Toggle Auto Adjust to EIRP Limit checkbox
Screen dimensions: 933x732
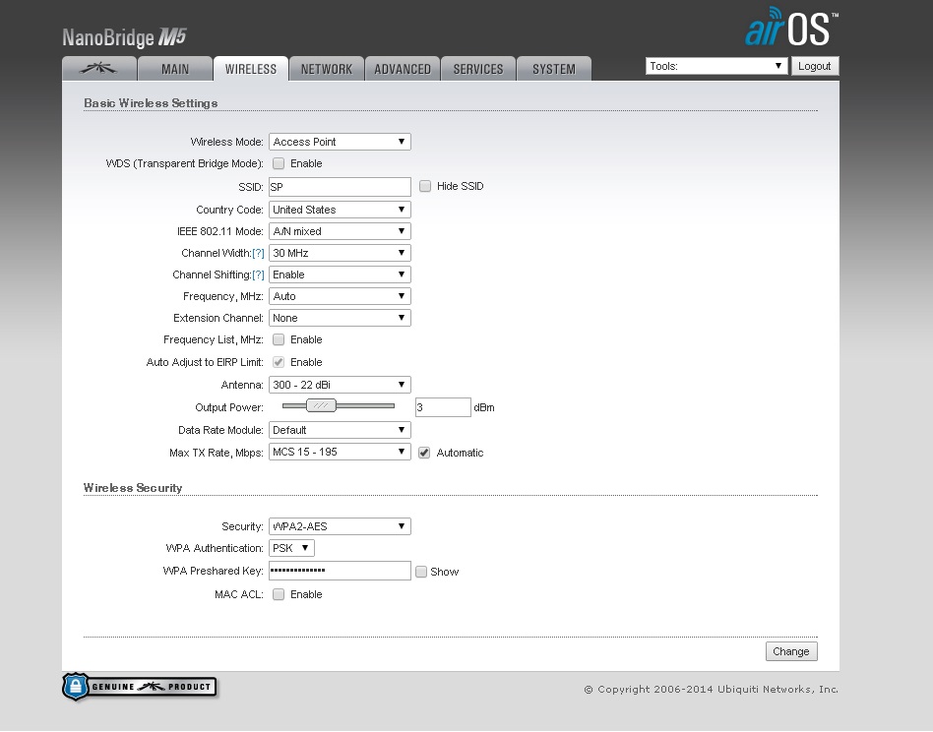coord(278,362)
